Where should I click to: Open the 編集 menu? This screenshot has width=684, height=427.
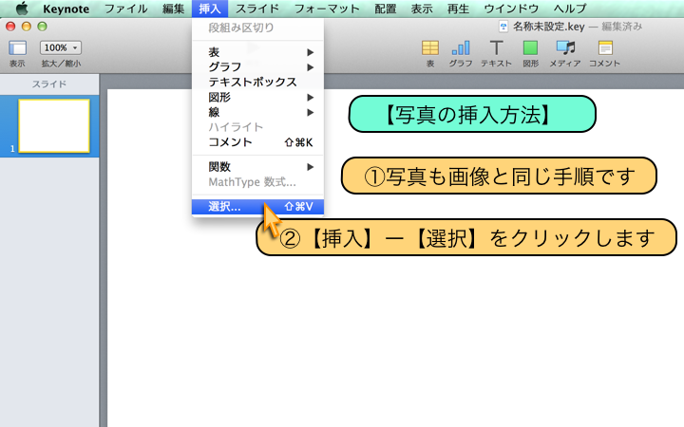pyautogui.click(x=173, y=9)
